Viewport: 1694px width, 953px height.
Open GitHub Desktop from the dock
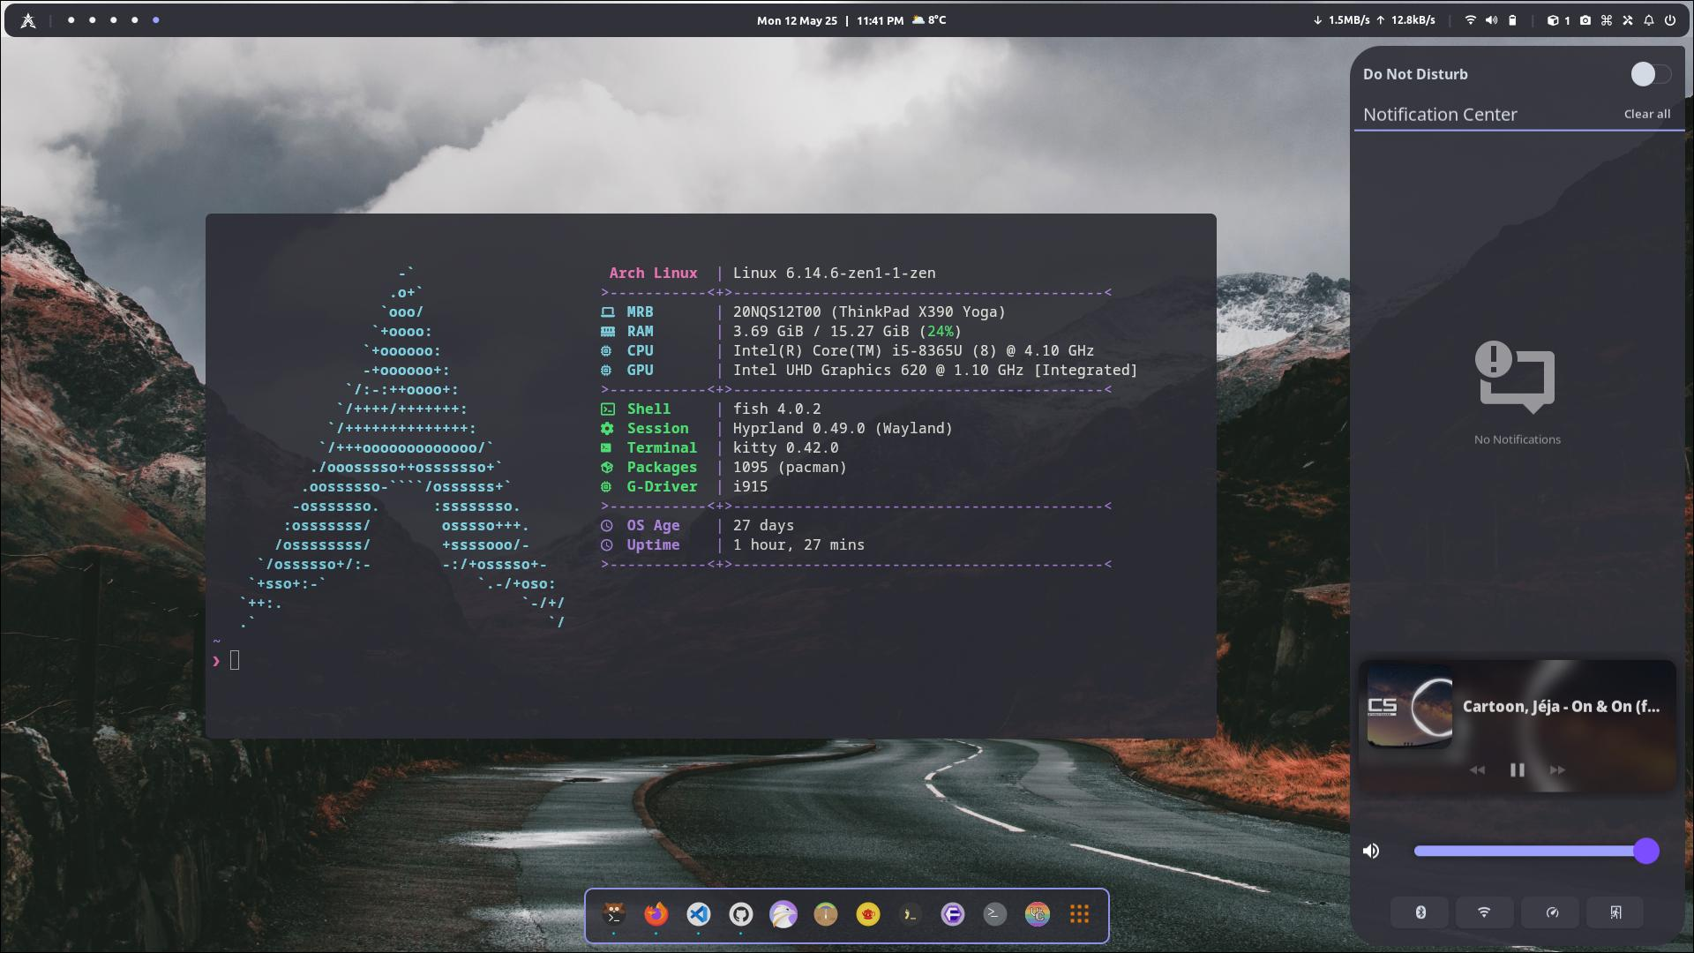741,914
